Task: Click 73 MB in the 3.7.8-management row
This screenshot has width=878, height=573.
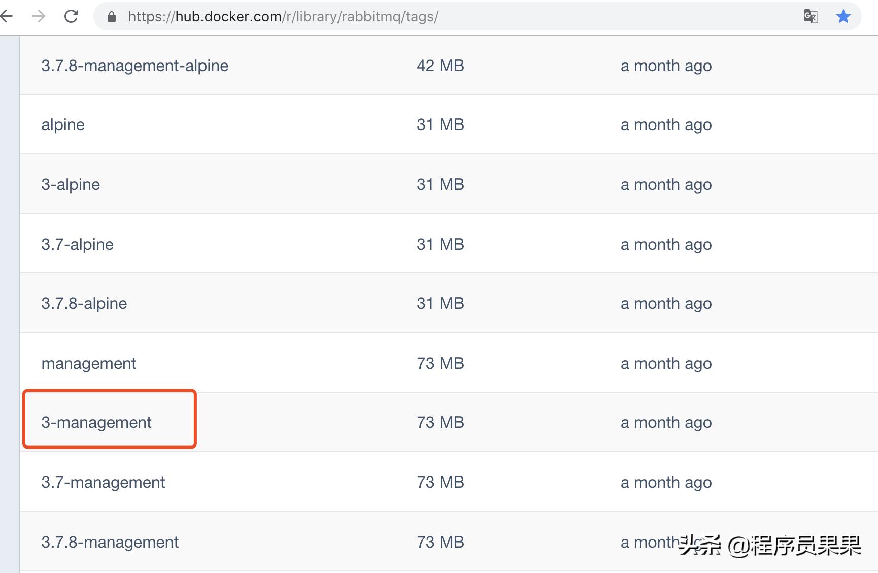Action: pyautogui.click(x=441, y=542)
